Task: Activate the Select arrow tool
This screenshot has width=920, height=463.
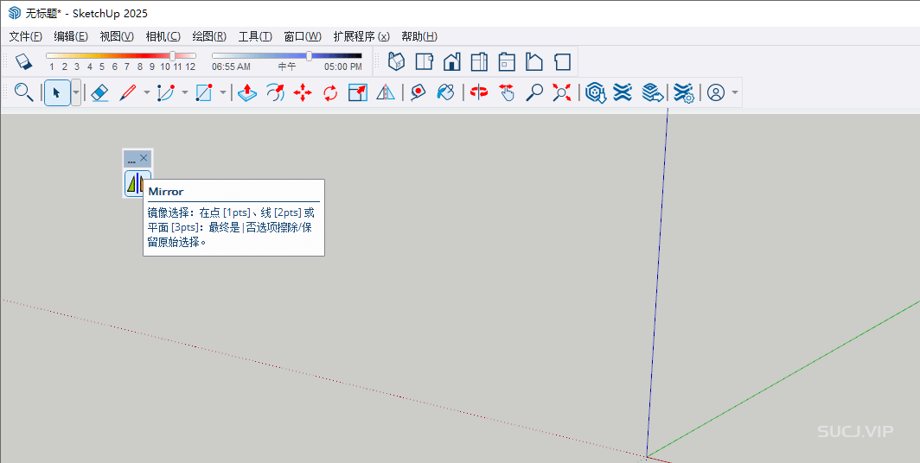Action: pyautogui.click(x=57, y=92)
